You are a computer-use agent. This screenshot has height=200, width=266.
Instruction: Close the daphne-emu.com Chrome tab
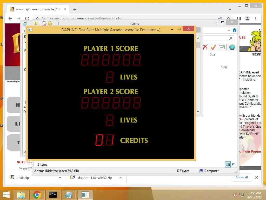(x=65, y=9)
